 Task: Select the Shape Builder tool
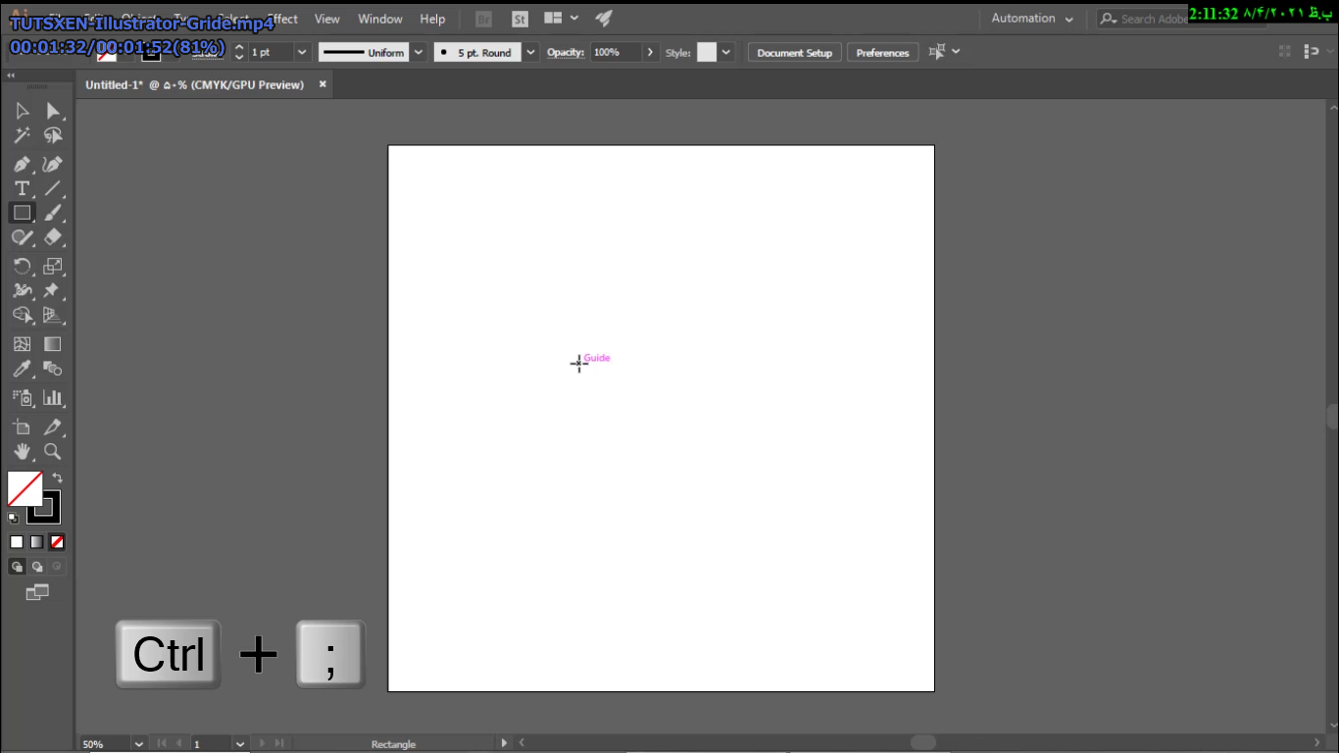click(x=22, y=316)
